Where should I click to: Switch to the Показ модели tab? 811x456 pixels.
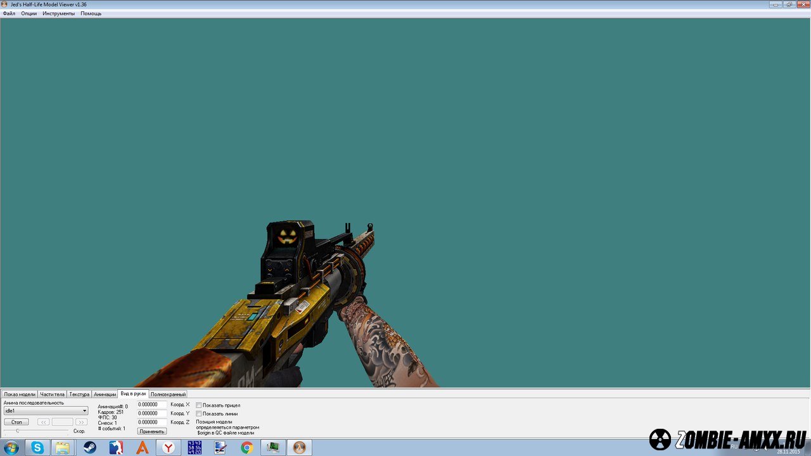(x=20, y=394)
